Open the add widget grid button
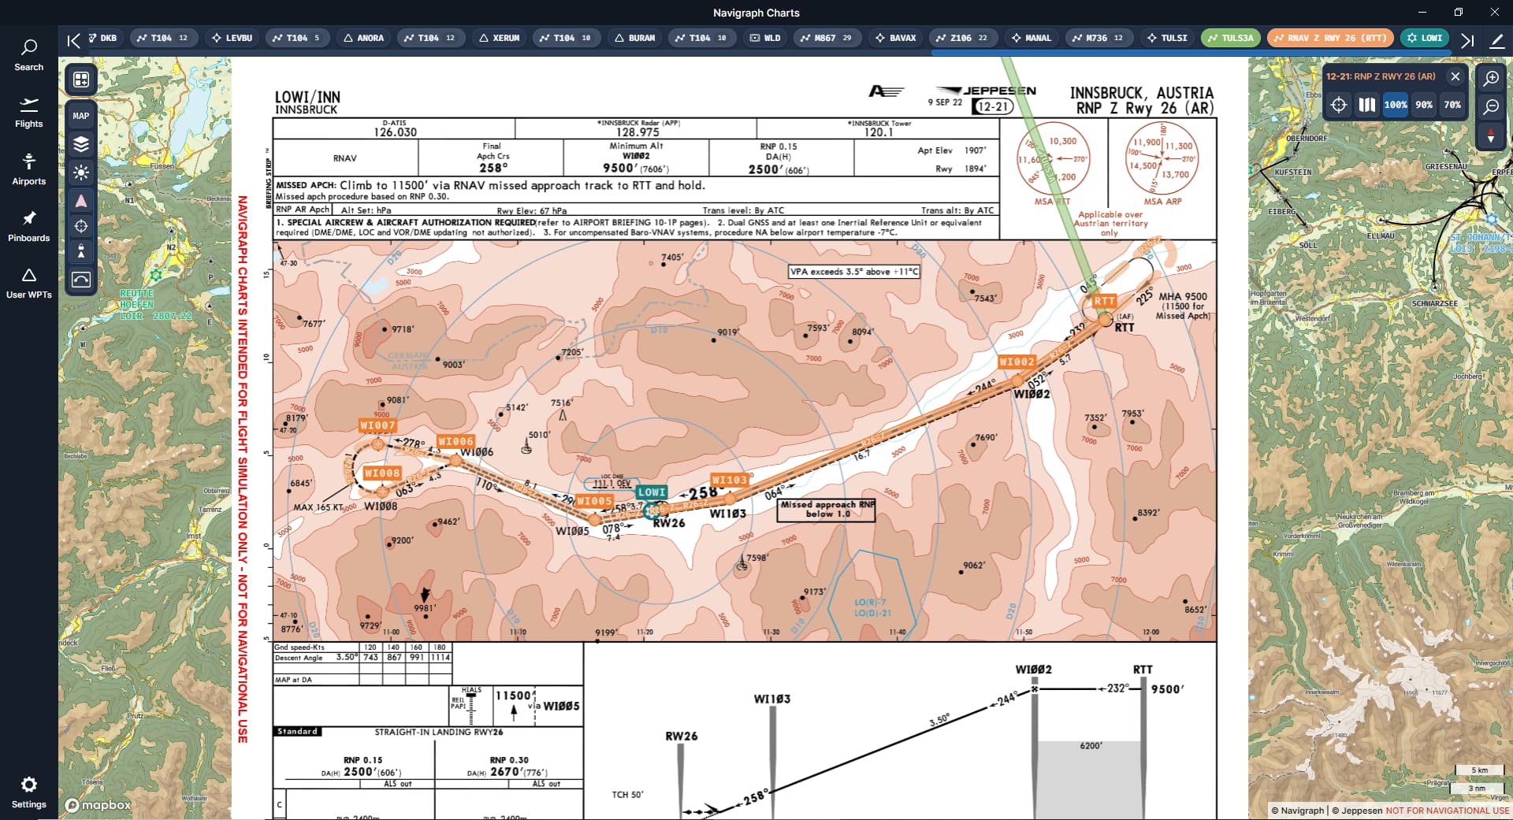The width and height of the screenshot is (1513, 820). [x=81, y=80]
